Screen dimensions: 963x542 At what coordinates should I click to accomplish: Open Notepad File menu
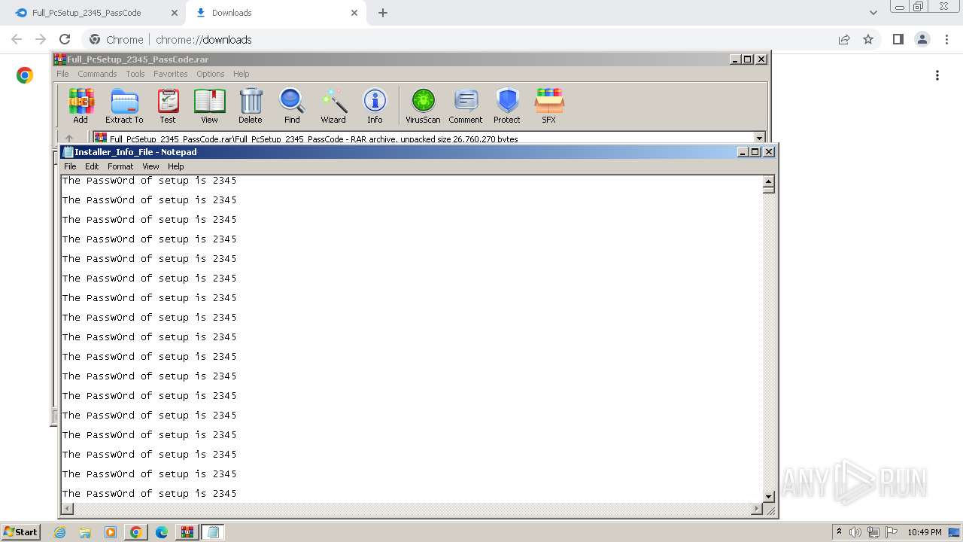70,166
